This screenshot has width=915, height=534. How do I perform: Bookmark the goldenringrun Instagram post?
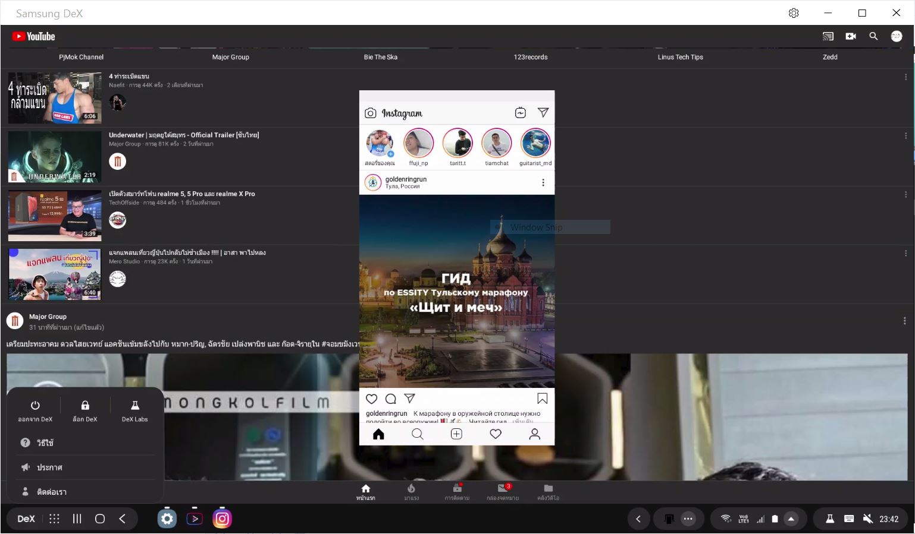(x=543, y=398)
